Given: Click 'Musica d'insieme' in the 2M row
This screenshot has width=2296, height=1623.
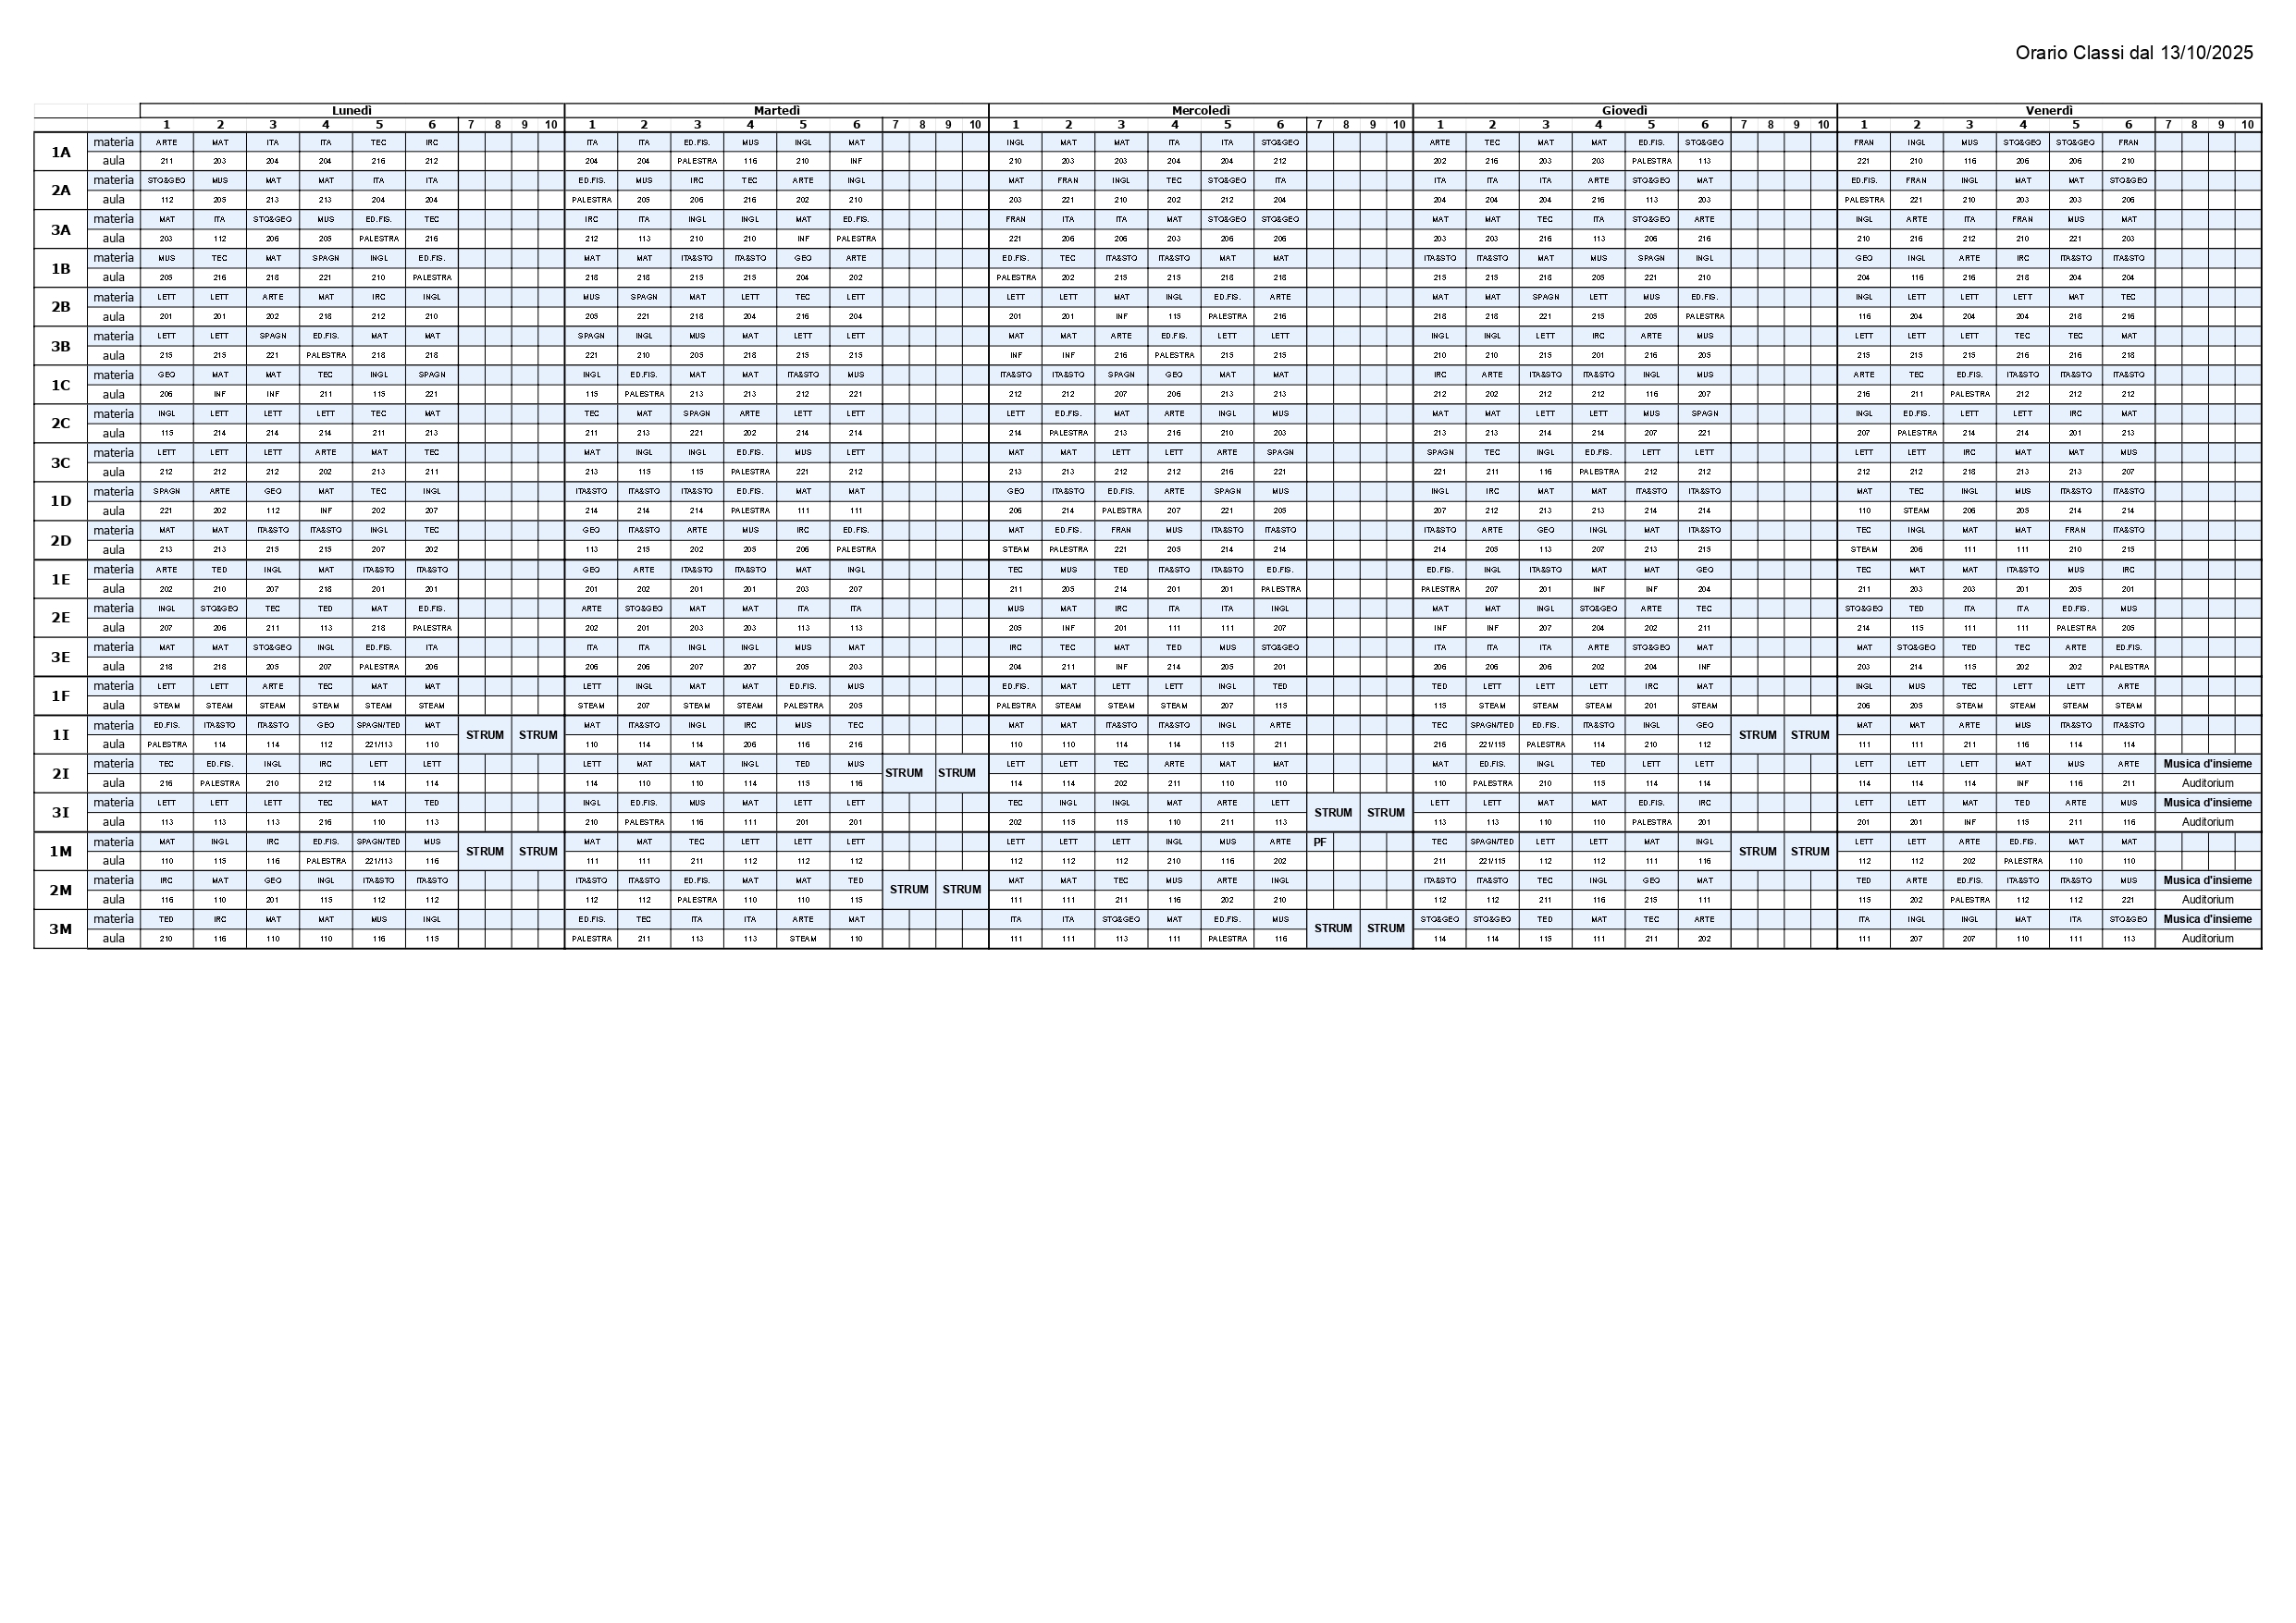Looking at the screenshot, I should (x=2207, y=881).
